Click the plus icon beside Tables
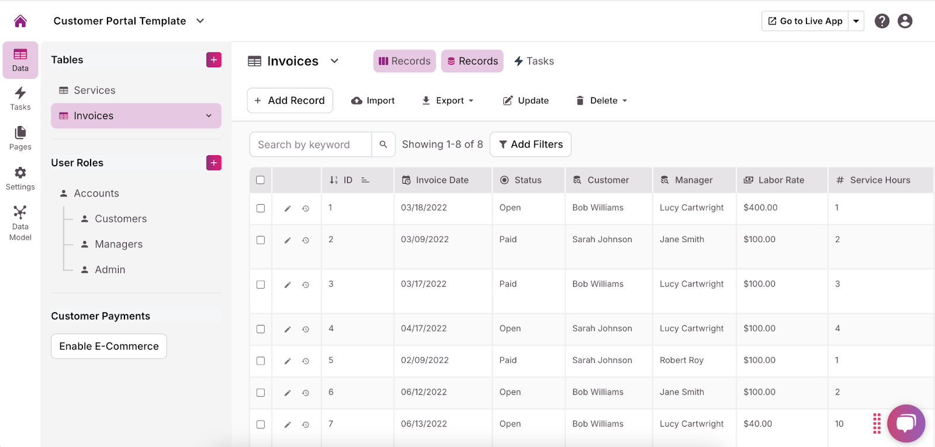Viewport: 935px width, 447px height. click(x=214, y=60)
